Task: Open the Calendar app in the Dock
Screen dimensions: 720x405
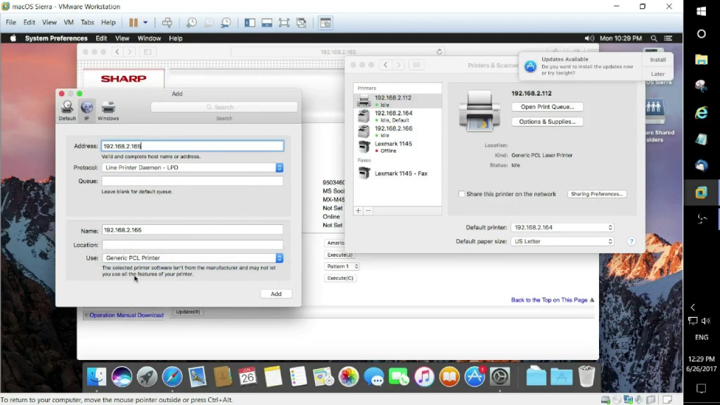Action: pyautogui.click(x=247, y=377)
